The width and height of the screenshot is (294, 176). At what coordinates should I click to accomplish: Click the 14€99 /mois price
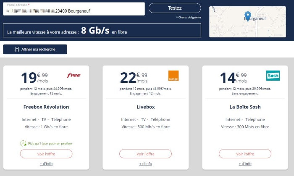pyautogui.click(x=234, y=78)
